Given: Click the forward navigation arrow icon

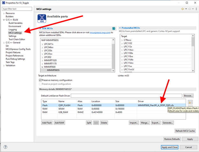Looking at the screenshot, I should coord(189,9).
